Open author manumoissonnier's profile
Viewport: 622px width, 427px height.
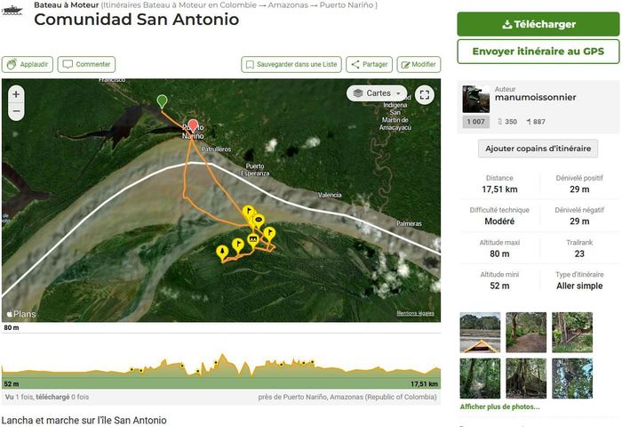(x=535, y=97)
